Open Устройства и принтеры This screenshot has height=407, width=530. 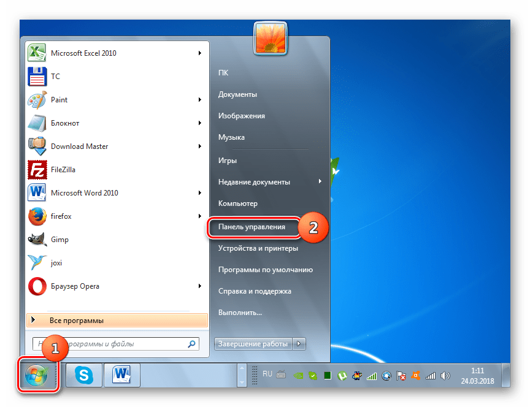pos(258,248)
